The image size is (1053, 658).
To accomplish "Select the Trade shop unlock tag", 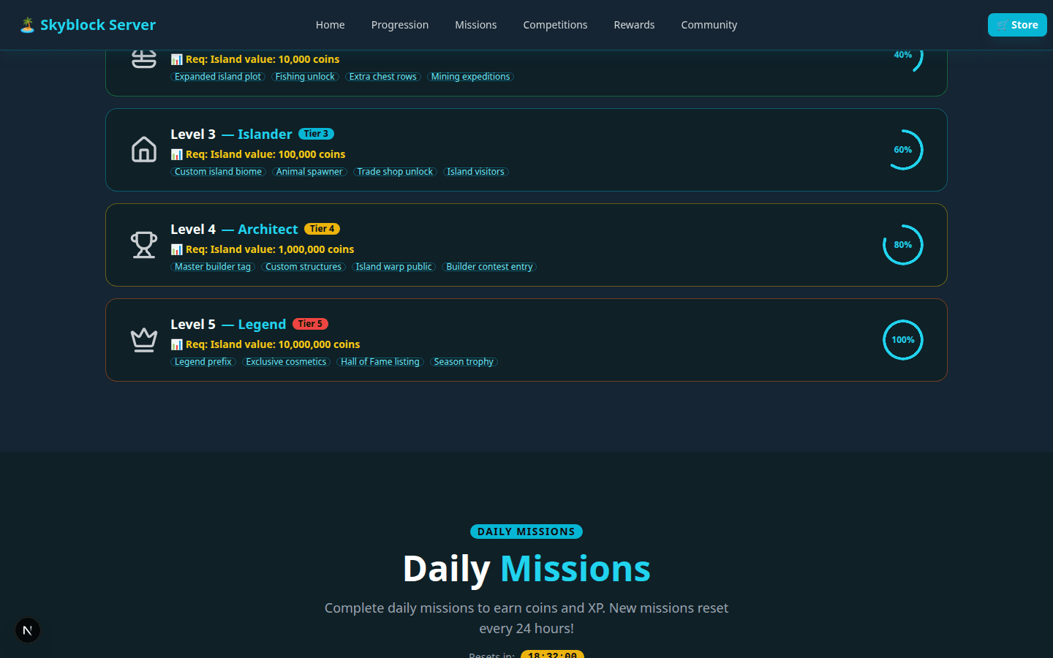I will click(395, 172).
